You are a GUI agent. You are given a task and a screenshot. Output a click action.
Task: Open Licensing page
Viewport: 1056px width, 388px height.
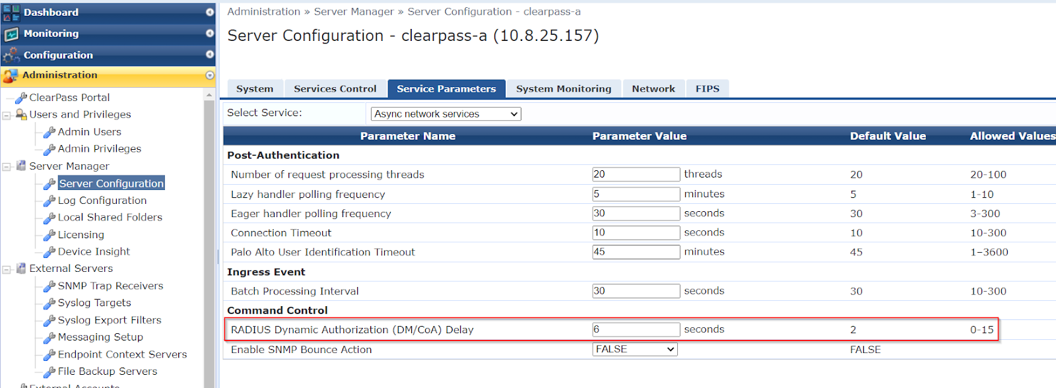[x=81, y=235]
